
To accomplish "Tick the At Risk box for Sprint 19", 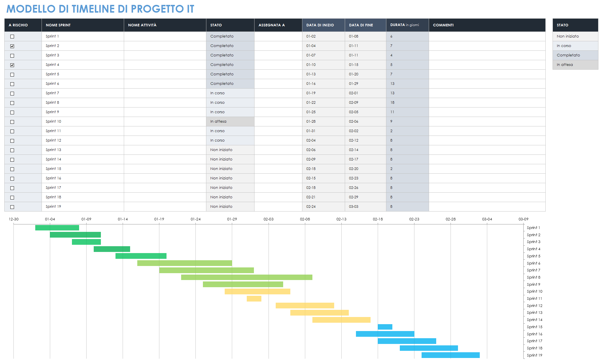I will click(x=12, y=207).
